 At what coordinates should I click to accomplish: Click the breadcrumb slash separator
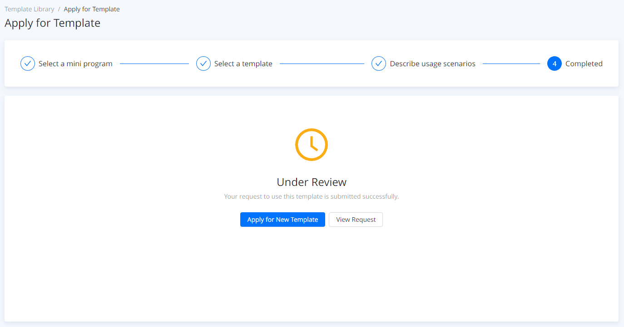click(x=59, y=9)
